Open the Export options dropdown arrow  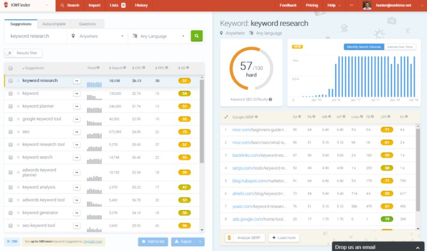click(200, 242)
